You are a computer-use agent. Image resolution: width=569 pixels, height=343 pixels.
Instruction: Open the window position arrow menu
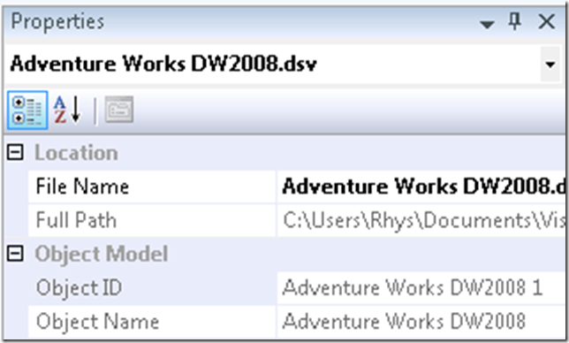coord(487,24)
